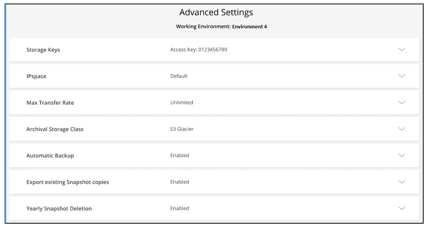Click the Environment 4 working environment name
The width and height of the screenshot is (427, 227).
249,26
